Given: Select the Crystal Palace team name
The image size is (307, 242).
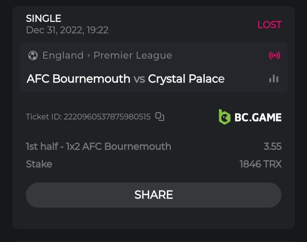Looking at the screenshot, I should pos(186,79).
